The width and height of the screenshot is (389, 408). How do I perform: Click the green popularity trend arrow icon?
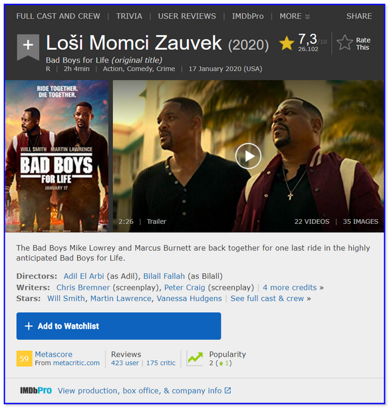(195, 358)
